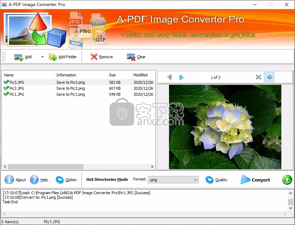295x225 pixels.
Task: Switch to Hot Directories Mode
Action: point(107,179)
